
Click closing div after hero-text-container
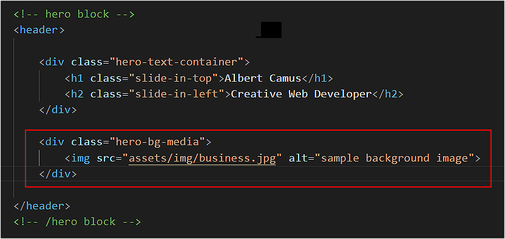click(58, 110)
